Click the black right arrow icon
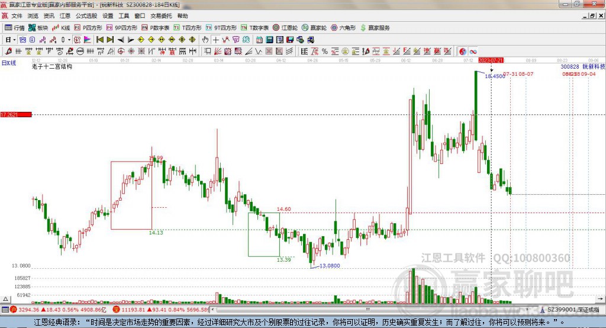Screen dimensions: 606x328 131,40
